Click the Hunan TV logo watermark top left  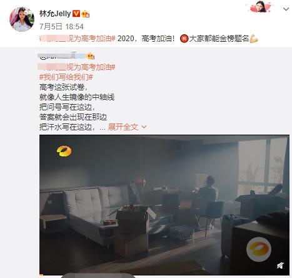[x=64, y=151]
